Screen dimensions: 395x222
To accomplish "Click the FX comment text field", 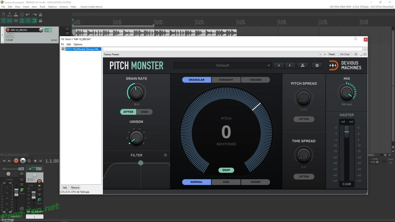I will (x=233, y=49).
